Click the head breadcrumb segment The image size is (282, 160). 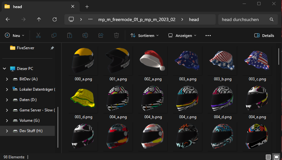(x=194, y=19)
